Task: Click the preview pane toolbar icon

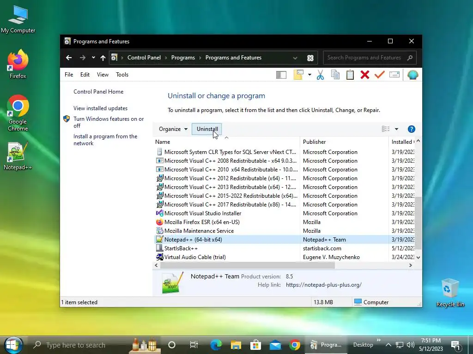Action: (281, 75)
